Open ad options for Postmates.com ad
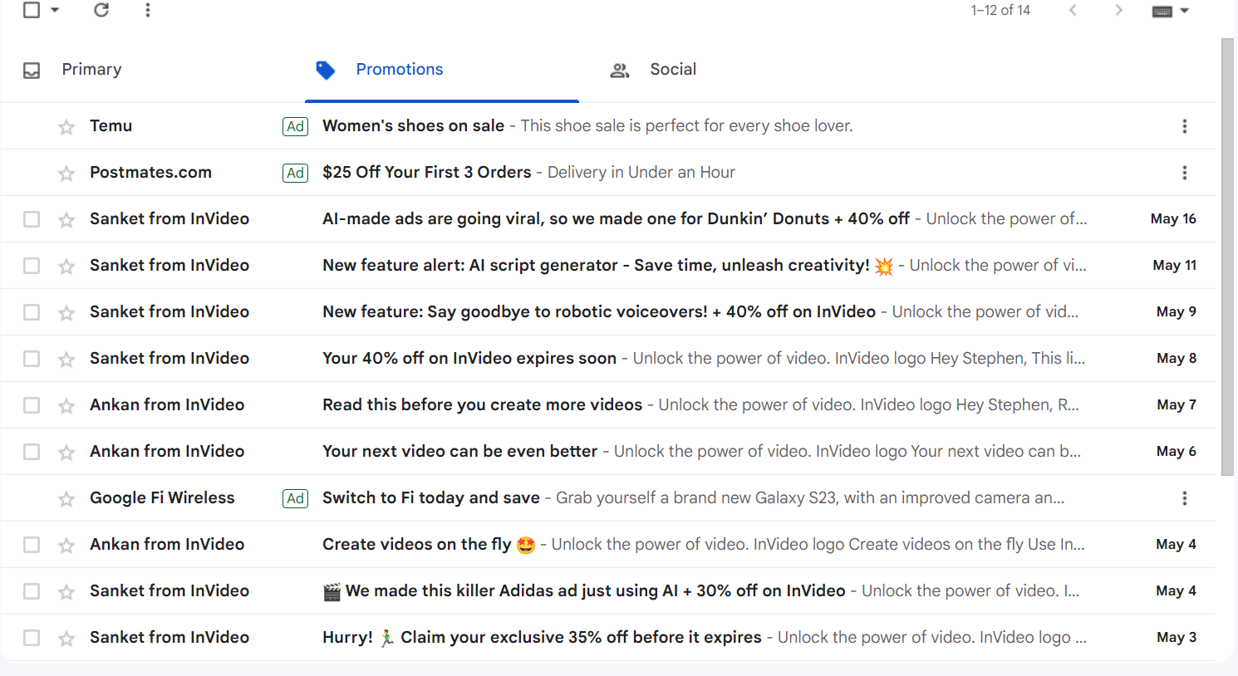 click(x=1185, y=173)
